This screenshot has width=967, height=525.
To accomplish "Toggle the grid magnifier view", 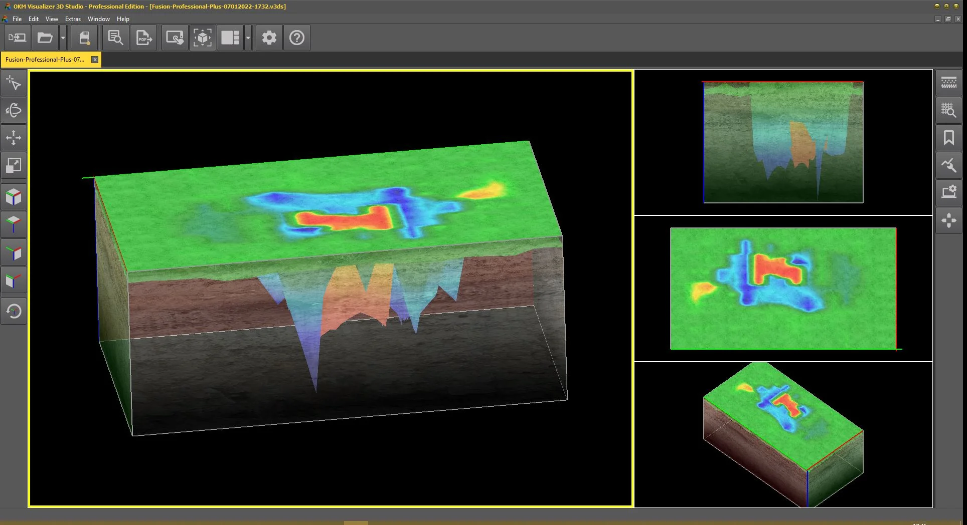I will tap(948, 110).
